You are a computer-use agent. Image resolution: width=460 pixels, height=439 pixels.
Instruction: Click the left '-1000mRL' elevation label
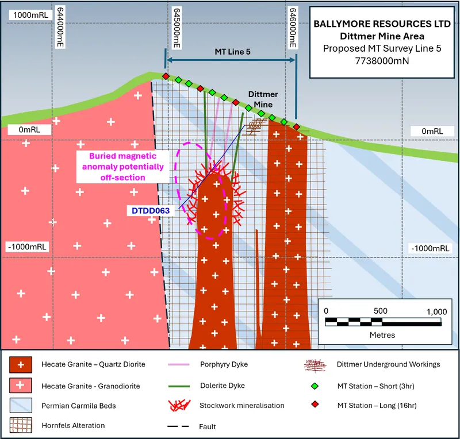27,247
